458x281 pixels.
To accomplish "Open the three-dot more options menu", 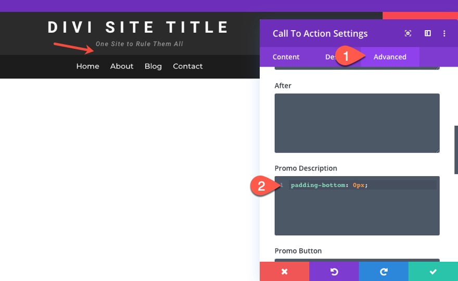I will (x=444, y=33).
